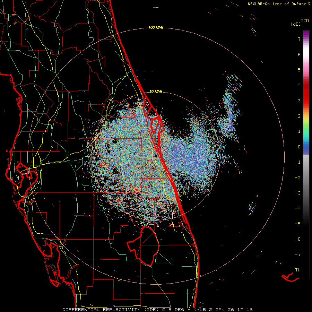The image size is (312, 312).
Task: Select the -6 dB scale value
Action: pos(298,239)
